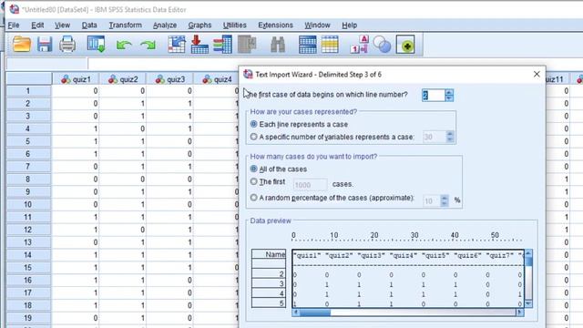Open the Graphs menu
This screenshot has height=328, width=583.
tap(199, 25)
